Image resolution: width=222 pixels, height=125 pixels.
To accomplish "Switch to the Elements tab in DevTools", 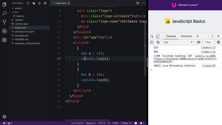I will tap(187, 36).
